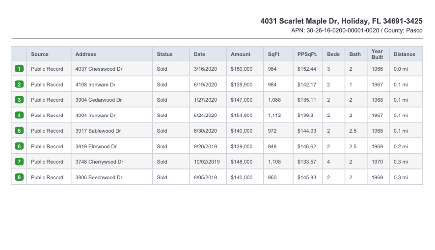Select the 10/02/2019 date cell
Image resolution: width=435 pixels, height=250 pixels.
coord(207,162)
